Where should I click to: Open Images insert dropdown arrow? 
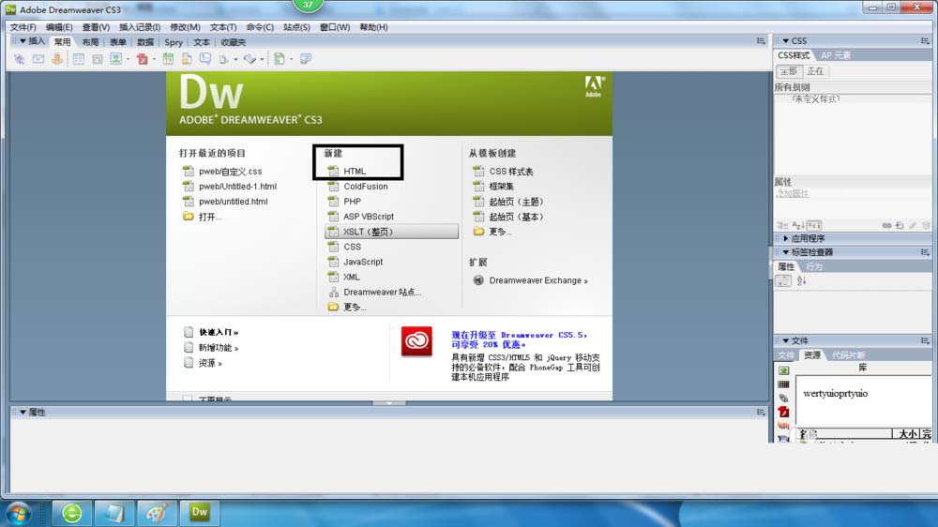(128, 59)
